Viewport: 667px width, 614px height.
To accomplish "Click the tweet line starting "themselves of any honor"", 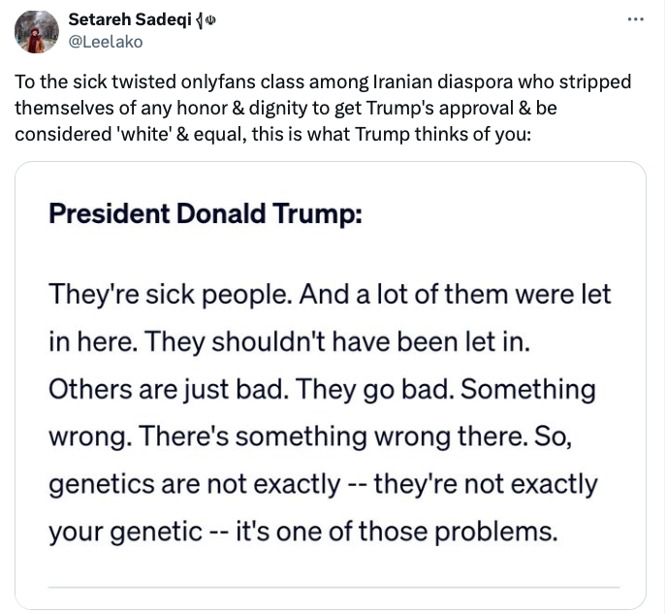I will click(x=285, y=107).
